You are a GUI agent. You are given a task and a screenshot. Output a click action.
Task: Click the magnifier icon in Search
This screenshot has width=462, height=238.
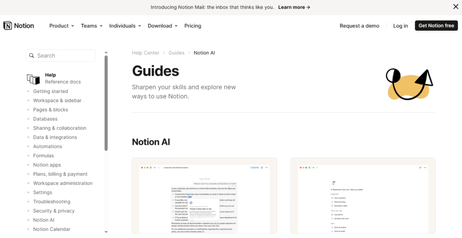[x=32, y=55]
